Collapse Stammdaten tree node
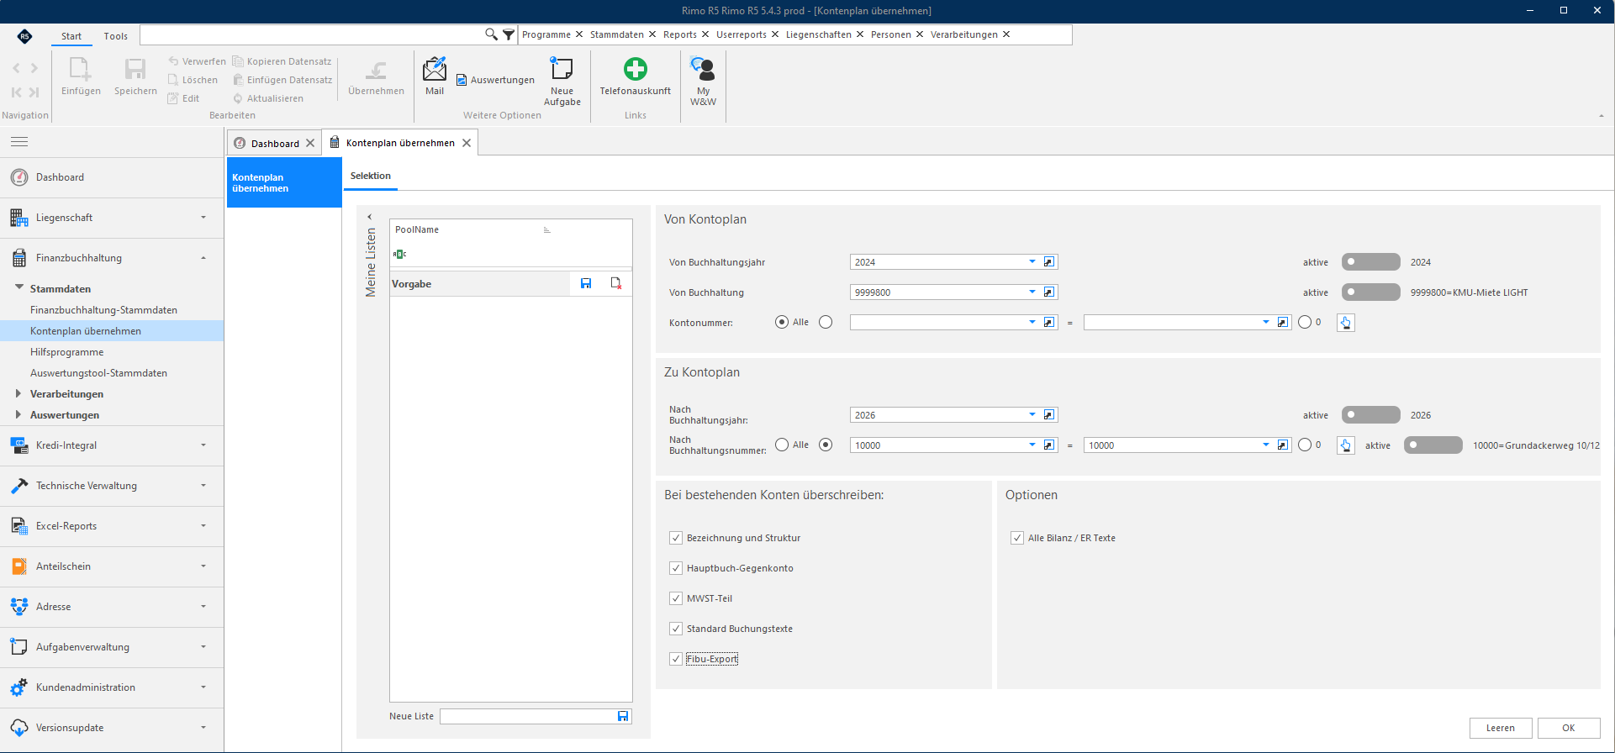This screenshot has width=1615, height=753. pyautogui.click(x=18, y=287)
